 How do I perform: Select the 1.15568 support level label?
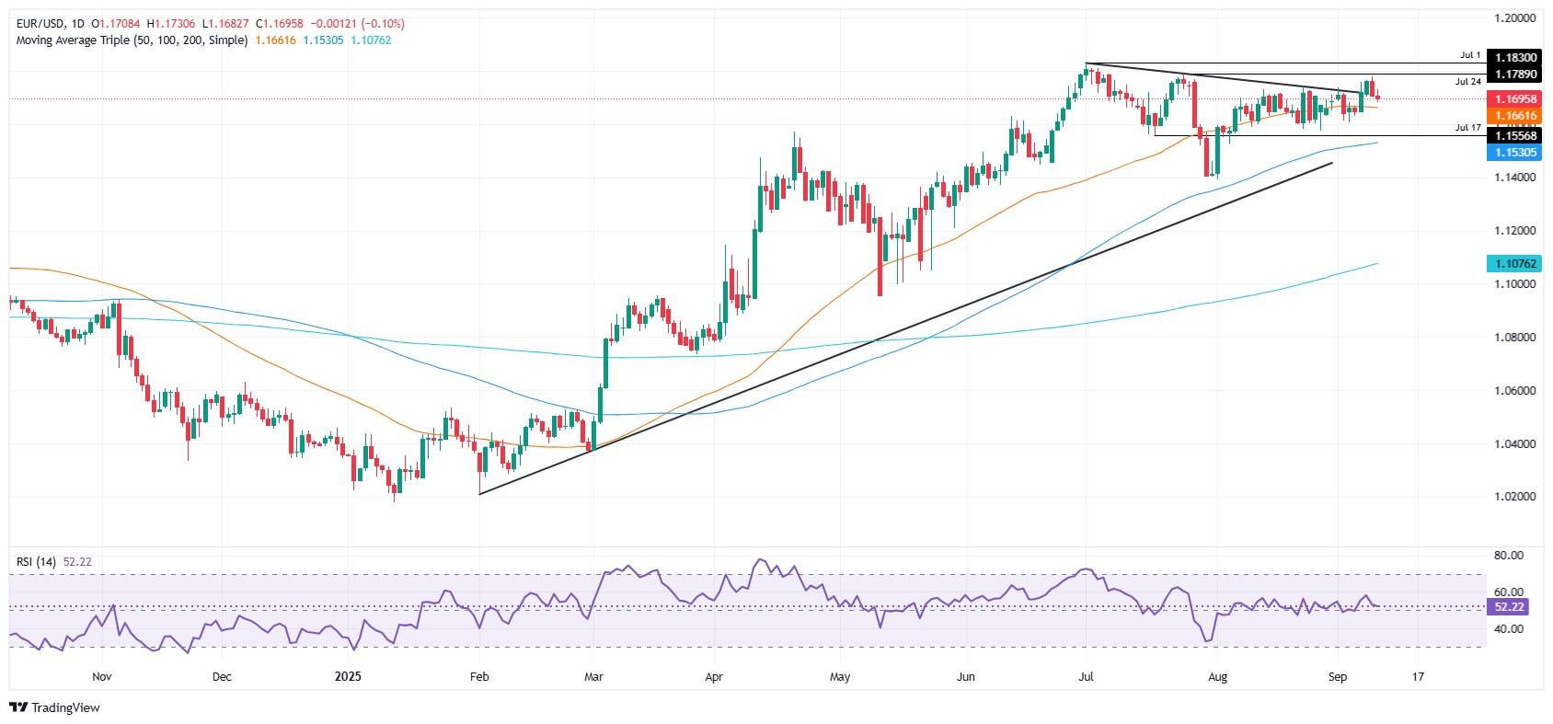click(x=1514, y=136)
